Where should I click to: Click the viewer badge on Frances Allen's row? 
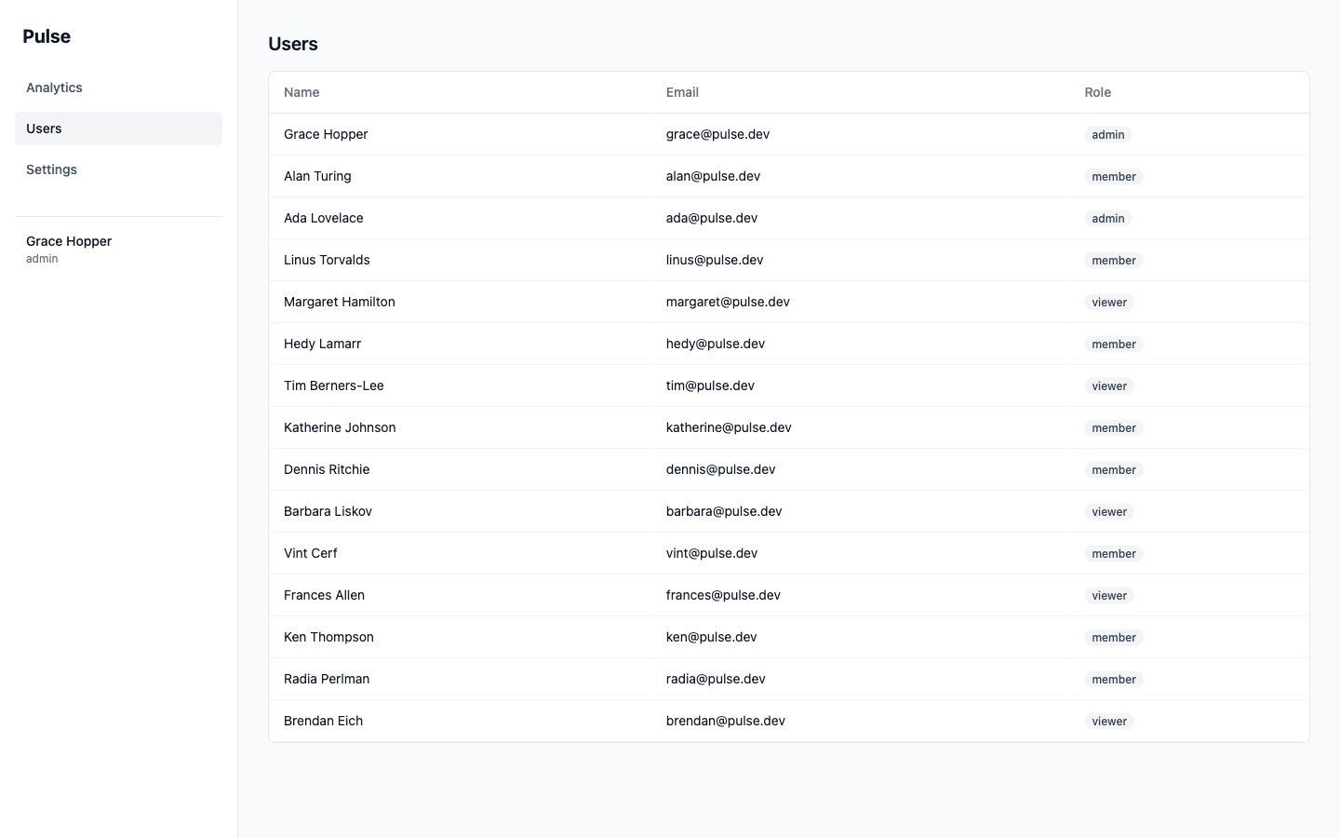pyautogui.click(x=1108, y=595)
